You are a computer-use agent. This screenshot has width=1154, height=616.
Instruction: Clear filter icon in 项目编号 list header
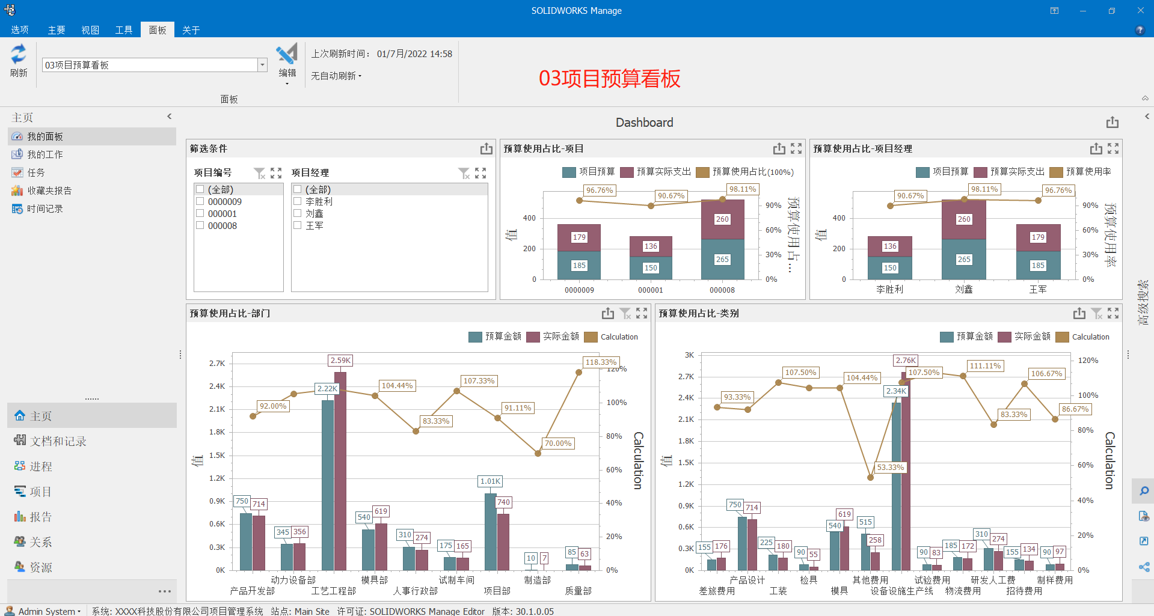coord(259,173)
